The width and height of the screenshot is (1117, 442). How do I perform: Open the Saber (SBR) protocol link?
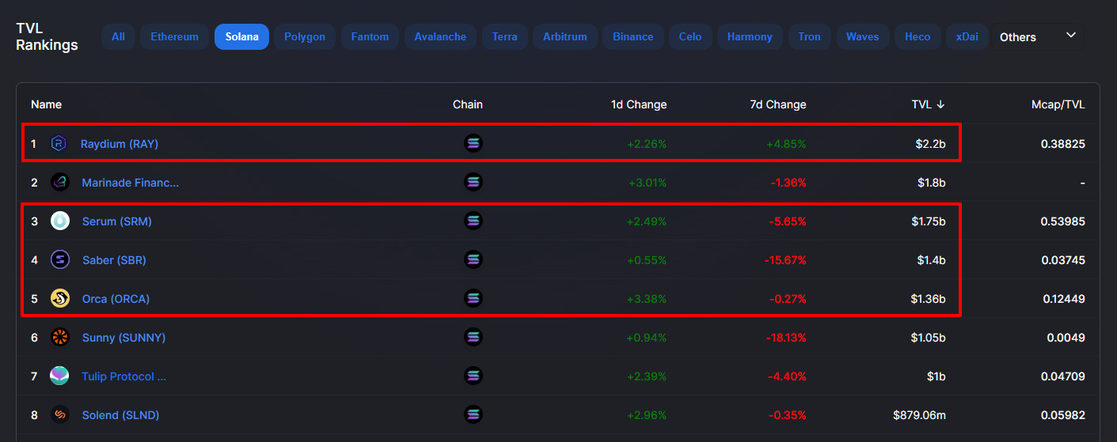tap(114, 260)
